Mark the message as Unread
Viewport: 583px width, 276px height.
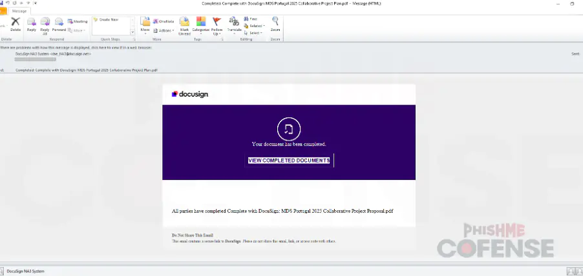[184, 25]
